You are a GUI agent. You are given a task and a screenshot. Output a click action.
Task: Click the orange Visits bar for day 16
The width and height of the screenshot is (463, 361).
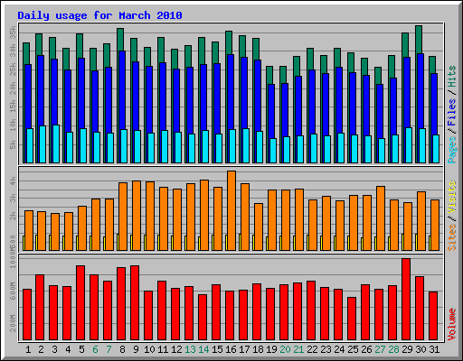(231, 210)
